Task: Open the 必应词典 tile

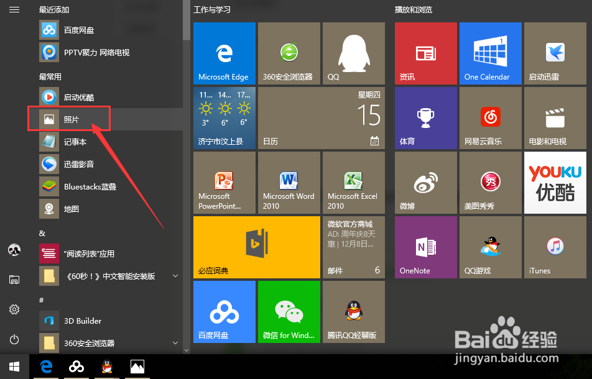Action: [x=257, y=247]
